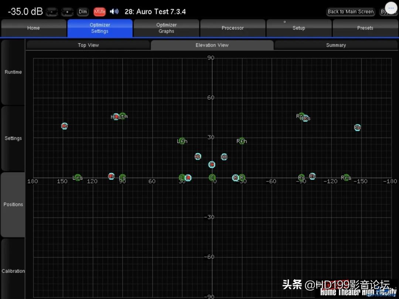This screenshot has height=299, width=399.
Task: Pick the HR height speaker marker
Action: click(x=224, y=157)
